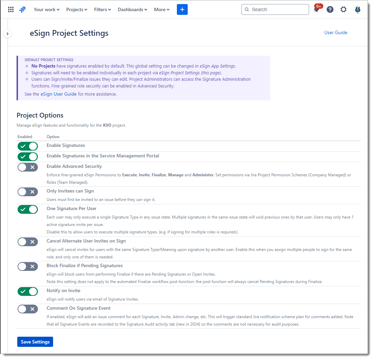373x359 pixels.
Task: Click the Jira logo icon
Action: tap(22, 9)
